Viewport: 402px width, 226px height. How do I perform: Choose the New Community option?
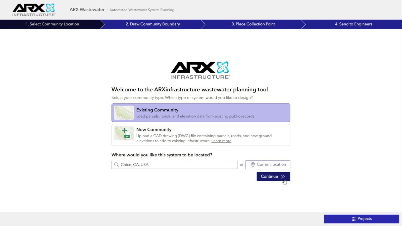pyautogui.click(x=201, y=135)
